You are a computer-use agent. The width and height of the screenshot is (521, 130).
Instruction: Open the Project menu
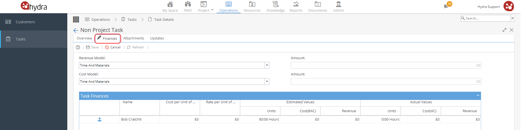(x=205, y=7)
